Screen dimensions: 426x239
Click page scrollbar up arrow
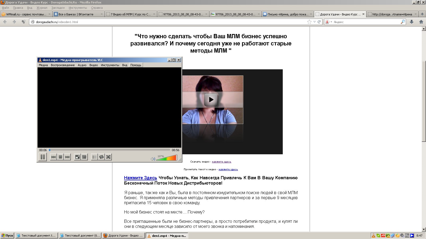tap(424, 29)
